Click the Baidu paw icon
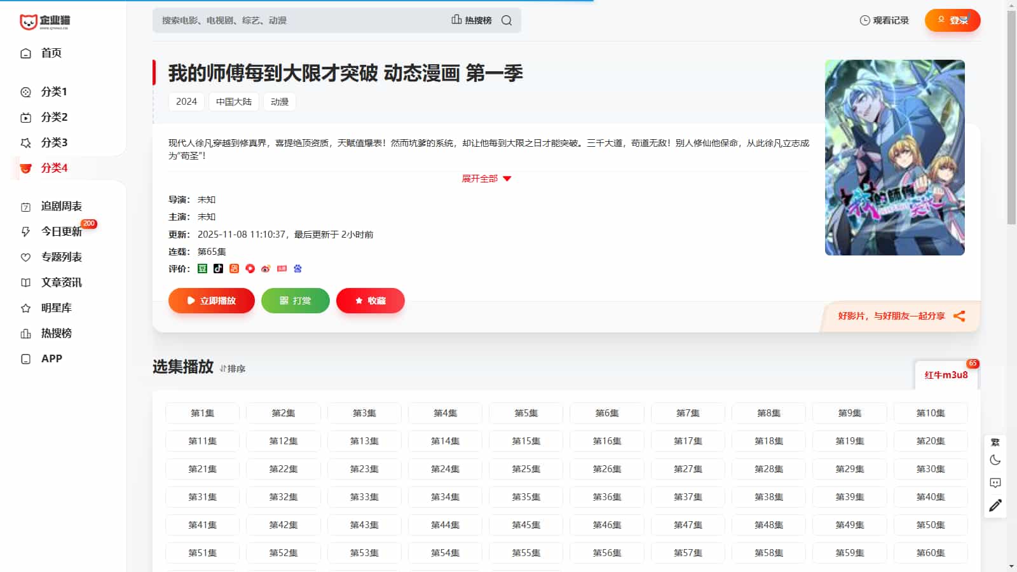Screen dimensions: 1017x572 [297, 269]
